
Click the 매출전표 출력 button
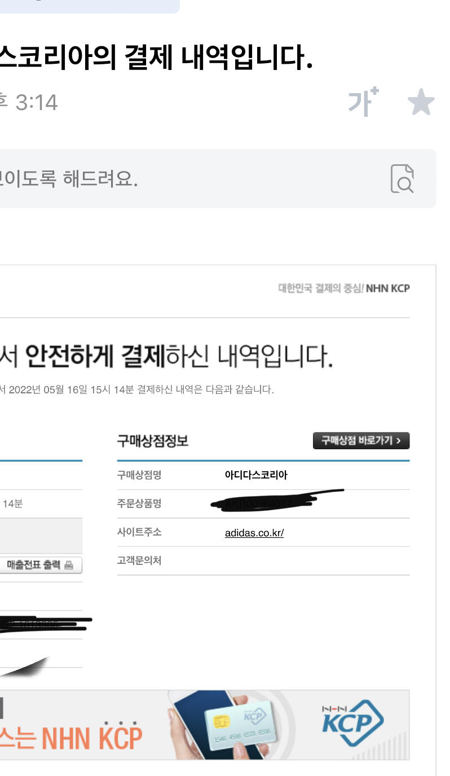coord(40,565)
